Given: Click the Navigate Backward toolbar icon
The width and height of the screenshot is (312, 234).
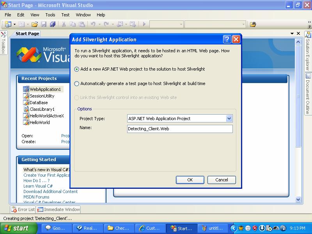Looking at the screenshot, I should click(120, 24).
